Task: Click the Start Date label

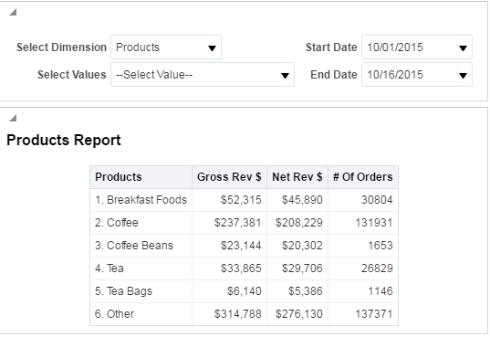Action: [331, 47]
